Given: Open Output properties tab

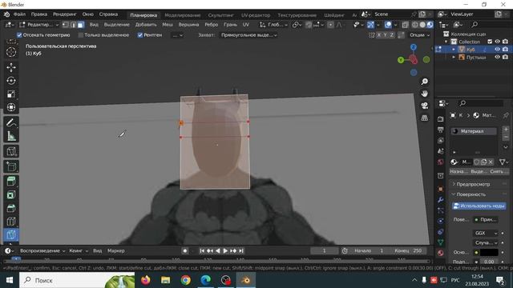Looking at the screenshot, I should point(440,130).
